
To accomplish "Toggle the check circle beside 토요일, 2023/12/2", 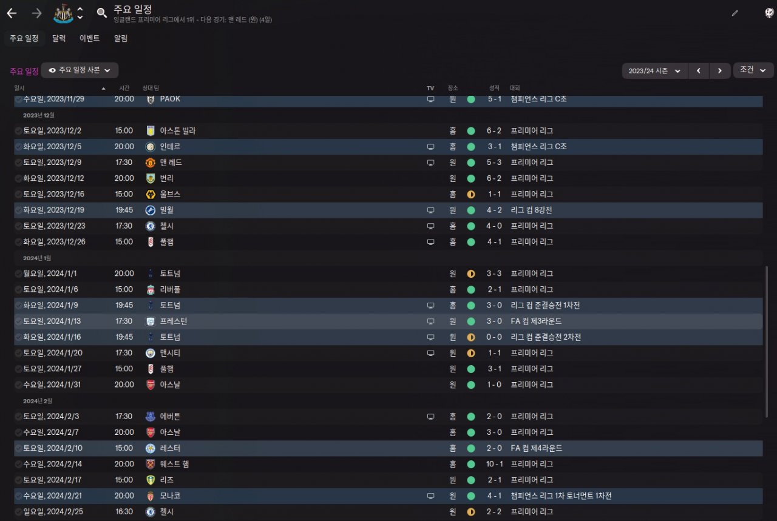I will click(19, 131).
